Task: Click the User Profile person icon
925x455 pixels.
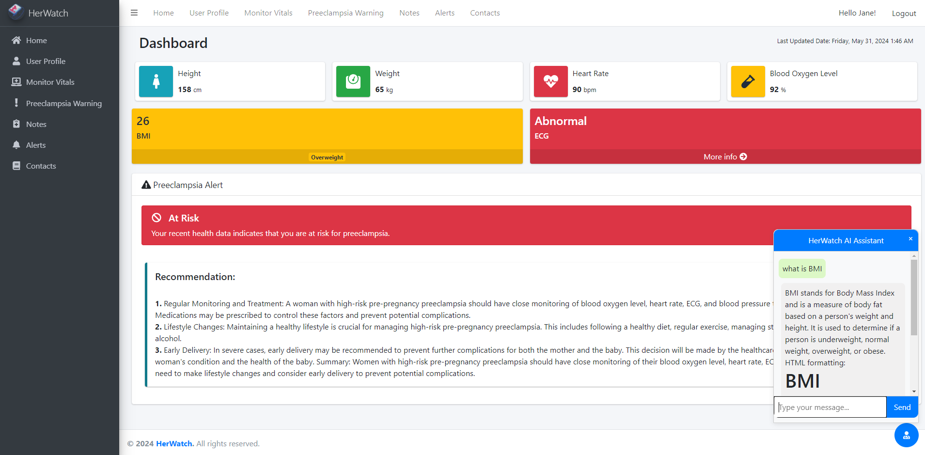Action: [x=16, y=61]
